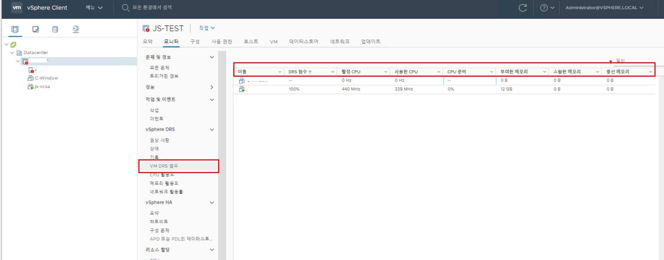Click the filter funnel icon above the table
This screenshot has height=260, width=664.
click(611, 62)
